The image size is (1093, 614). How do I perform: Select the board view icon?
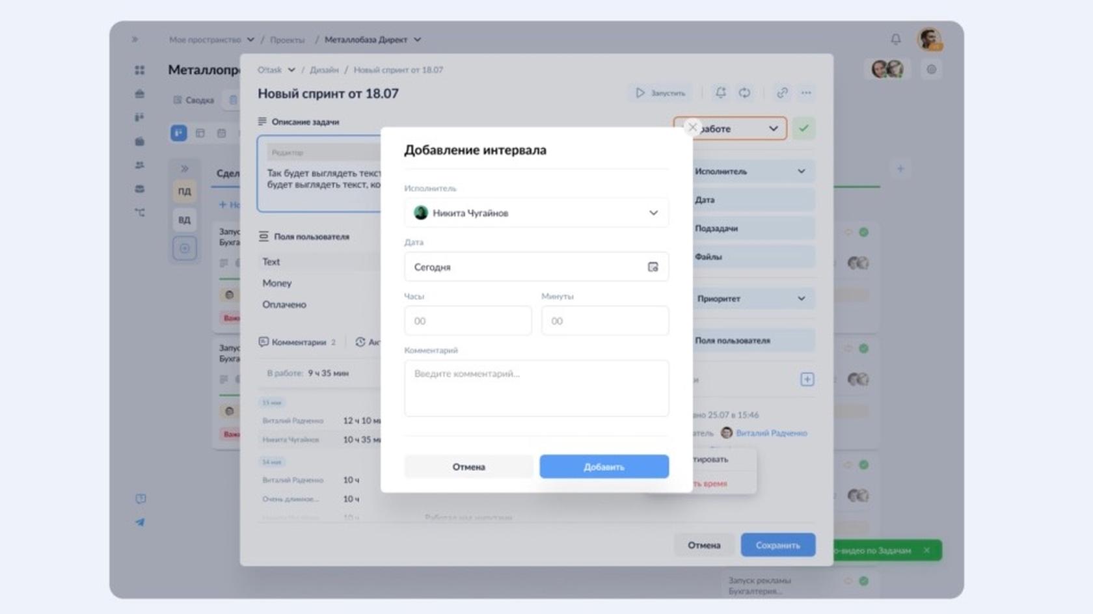[x=179, y=133]
